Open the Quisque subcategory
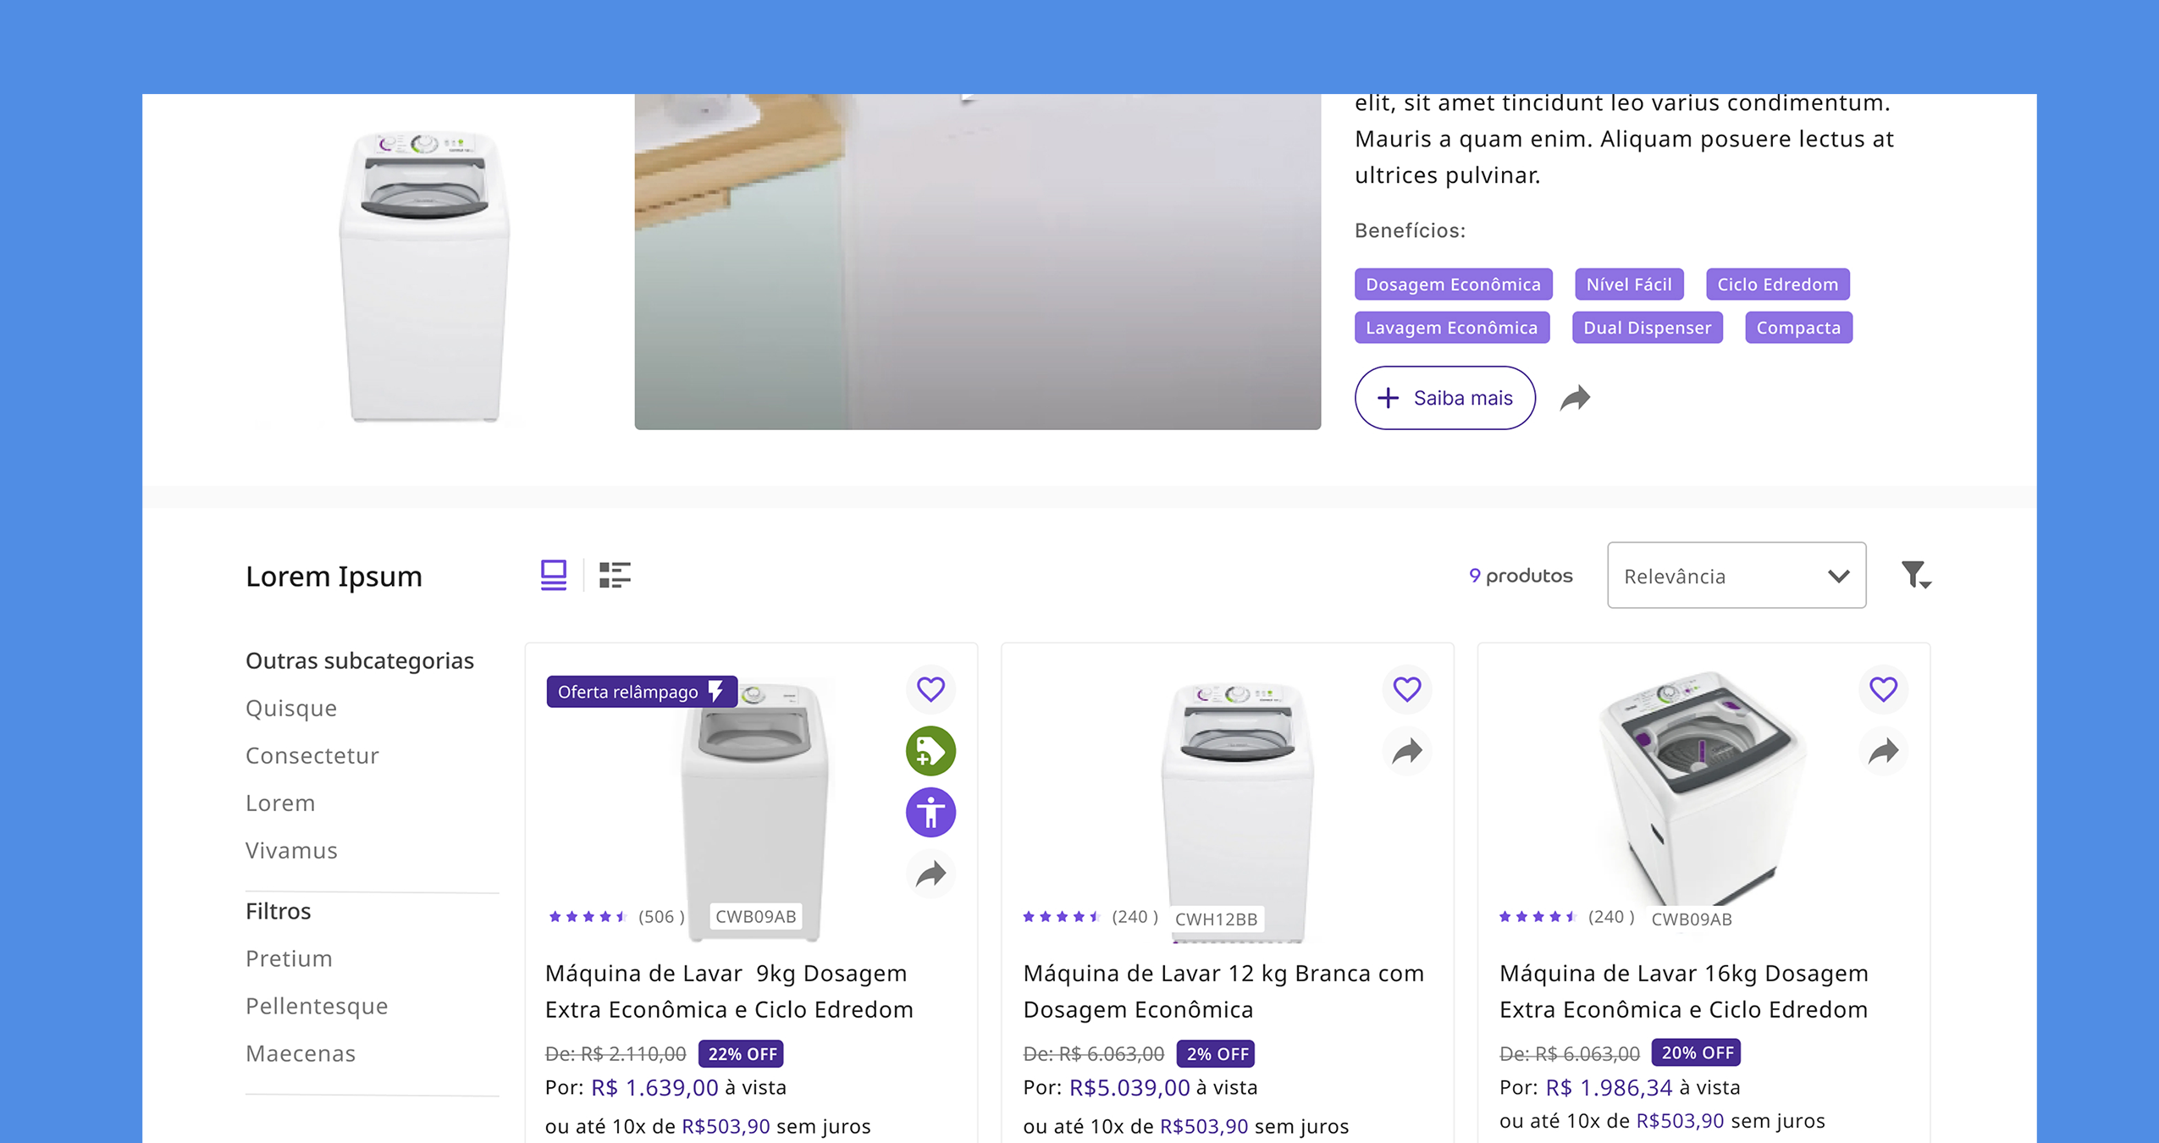 [291, 708]
